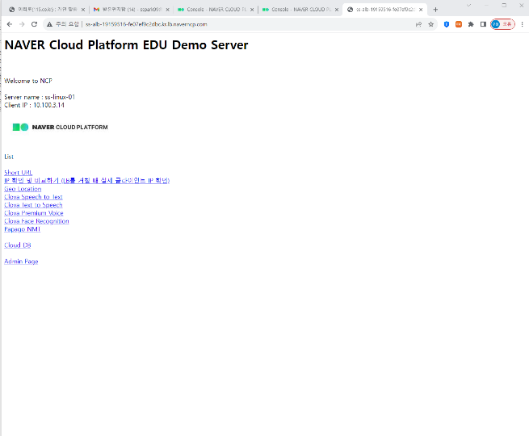
Task: Switch to the Gmail tab
Action: (x=132, y=10)
